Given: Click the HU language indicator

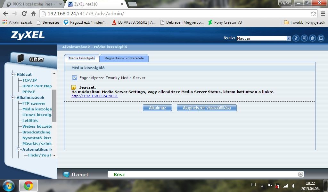Looking at the screenshot, I should coord(253,185).
